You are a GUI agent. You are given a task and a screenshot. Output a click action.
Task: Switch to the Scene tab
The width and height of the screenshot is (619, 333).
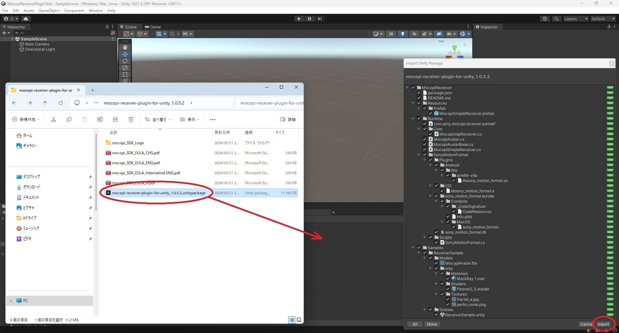point(128,27)
